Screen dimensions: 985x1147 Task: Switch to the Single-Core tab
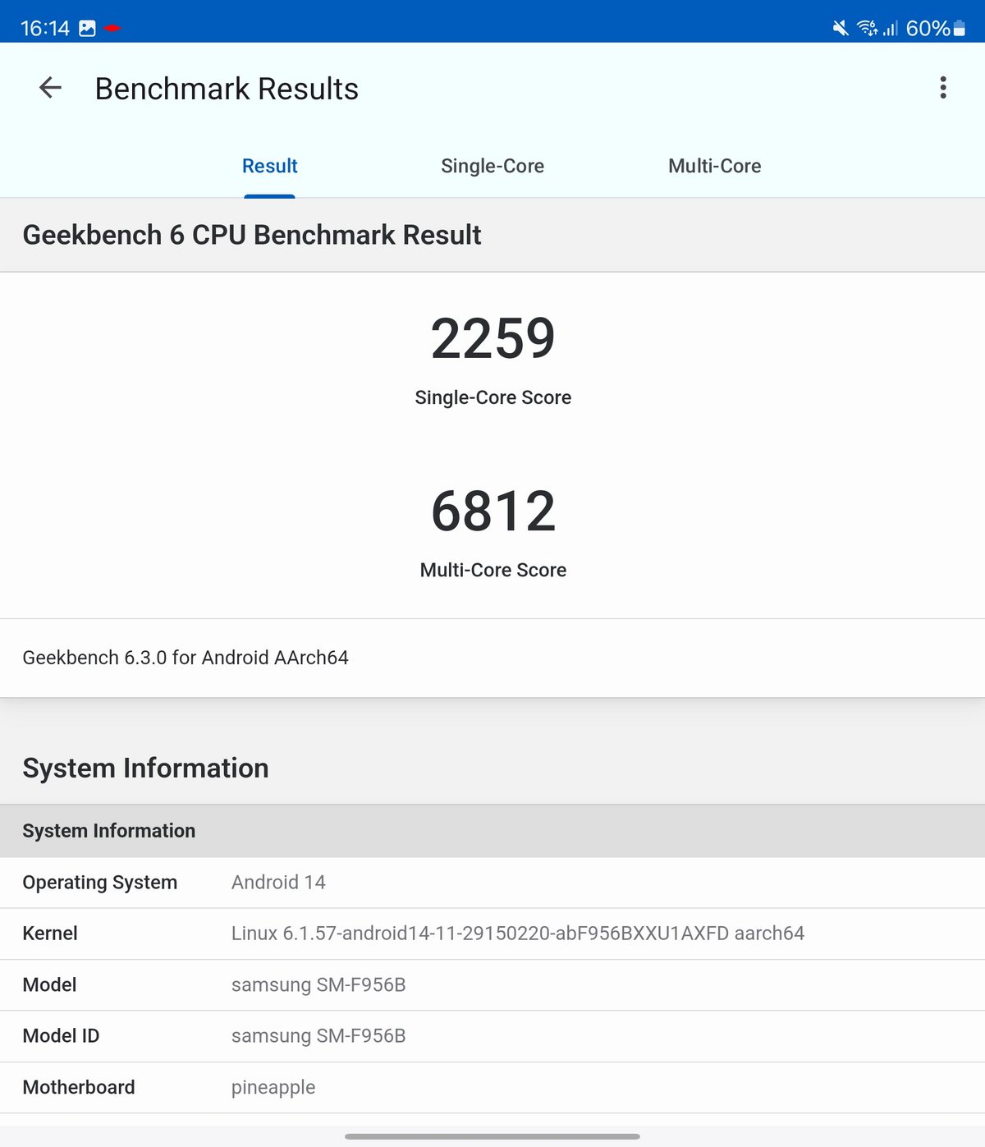click(x=492, y=166)
